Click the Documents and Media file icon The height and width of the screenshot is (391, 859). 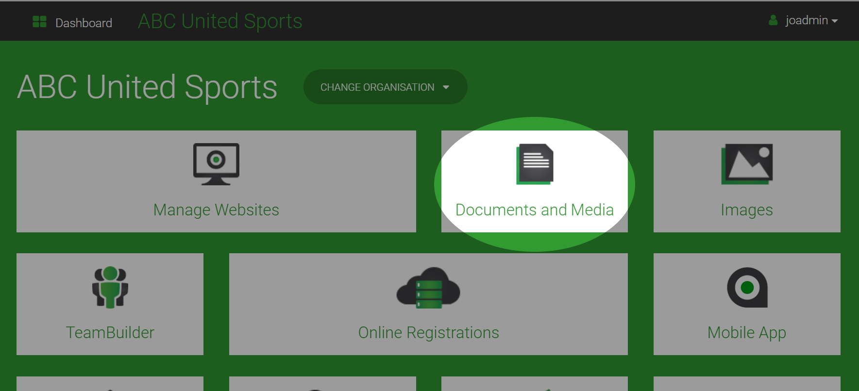tap(535, 164)
